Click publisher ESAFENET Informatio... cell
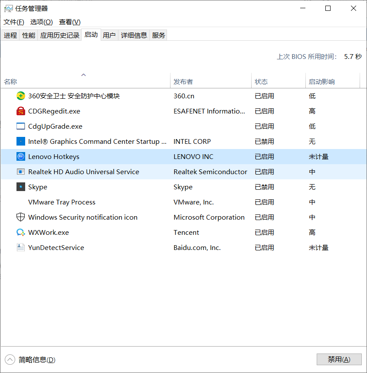The height and width of the screenshot is (373, 367). [x=209, y=111]
